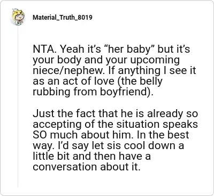
Task: Click the line "little bit and then have a"
Action: (x=91, y=157)
